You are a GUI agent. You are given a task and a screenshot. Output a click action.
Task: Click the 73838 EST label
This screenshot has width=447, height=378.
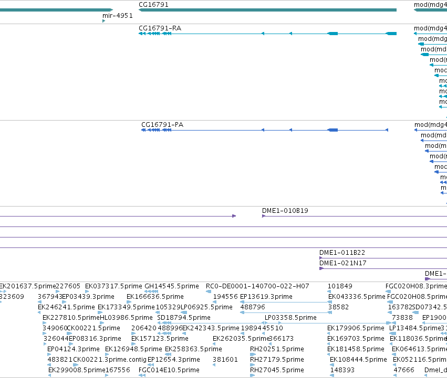[402, 318]
